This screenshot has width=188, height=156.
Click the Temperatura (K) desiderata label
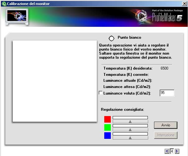click(128, 68)
